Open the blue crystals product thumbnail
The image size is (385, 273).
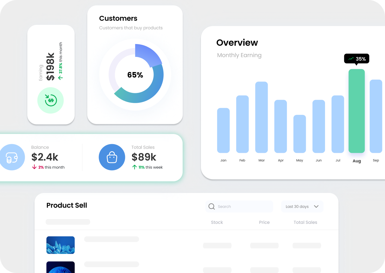click(61, 245)
